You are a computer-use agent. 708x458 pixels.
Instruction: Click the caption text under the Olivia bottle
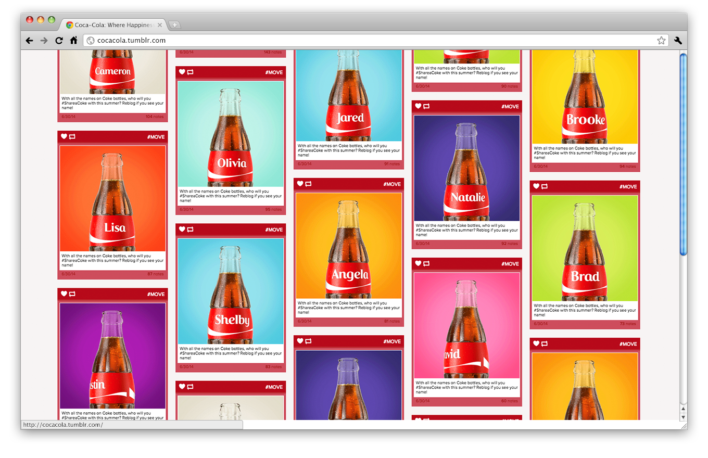pyautogui.click(x=231, y=196)
